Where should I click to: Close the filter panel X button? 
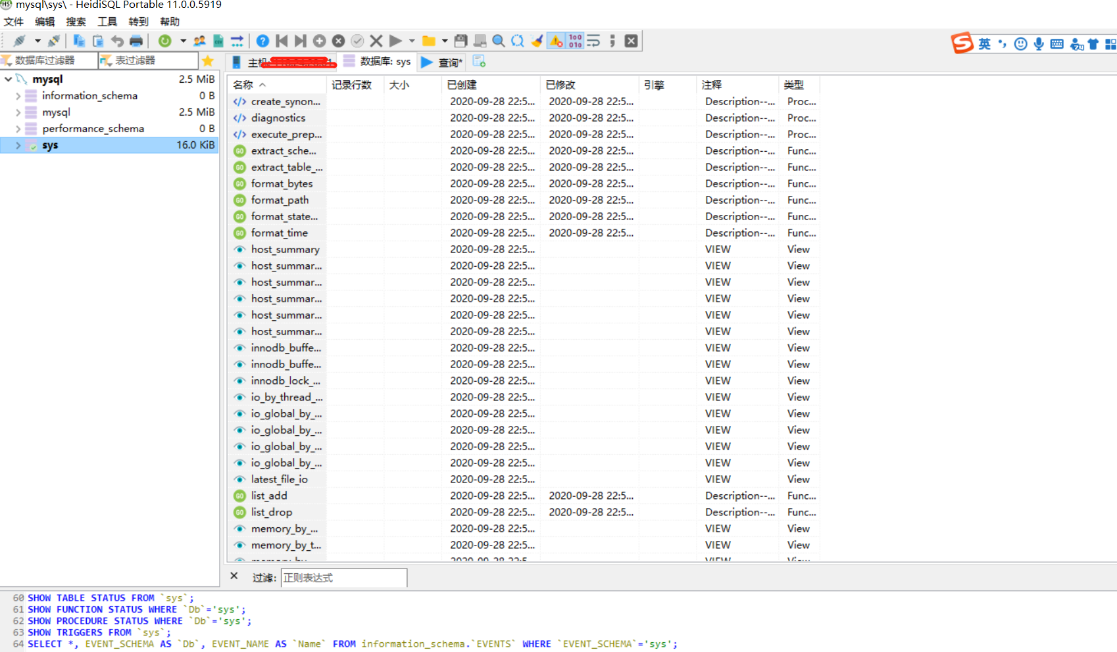234,576
